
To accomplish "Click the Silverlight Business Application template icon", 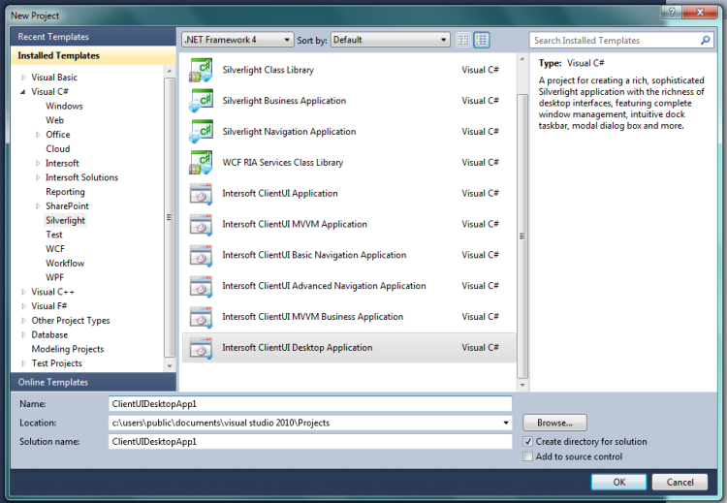I will coord(201,101).
